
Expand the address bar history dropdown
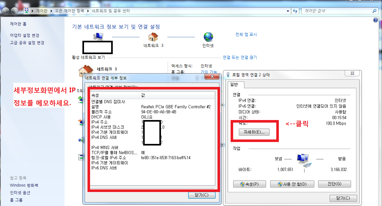coord(288,11)
